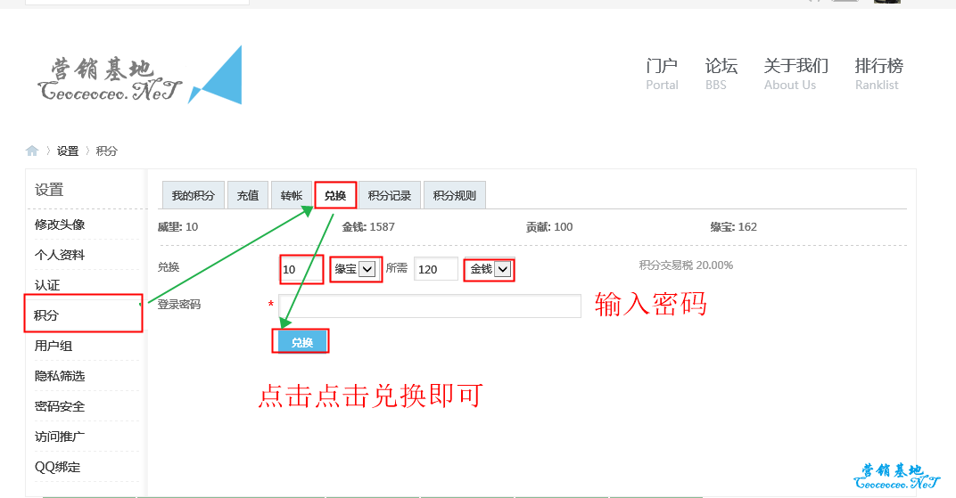The width and height of the screenshot is (956, 498).
Task: Select the 充值 tab
Action: (248, 196)
